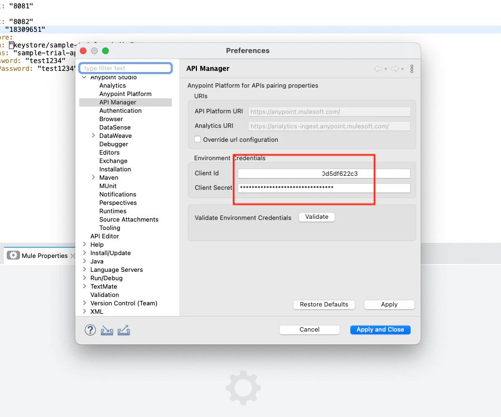
Task: Open the forward history dropdown arrow
Action: click(402, 69)
